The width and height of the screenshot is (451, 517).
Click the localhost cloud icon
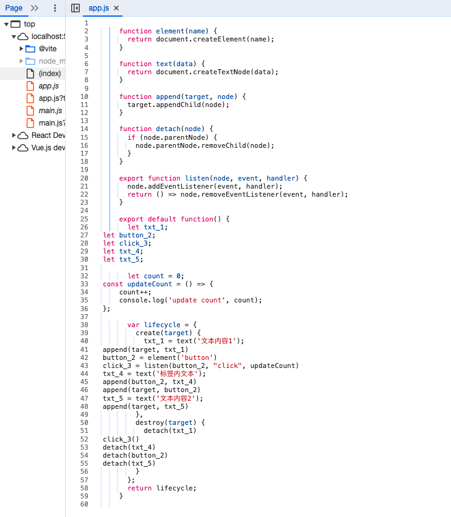(x=23, y=36)
